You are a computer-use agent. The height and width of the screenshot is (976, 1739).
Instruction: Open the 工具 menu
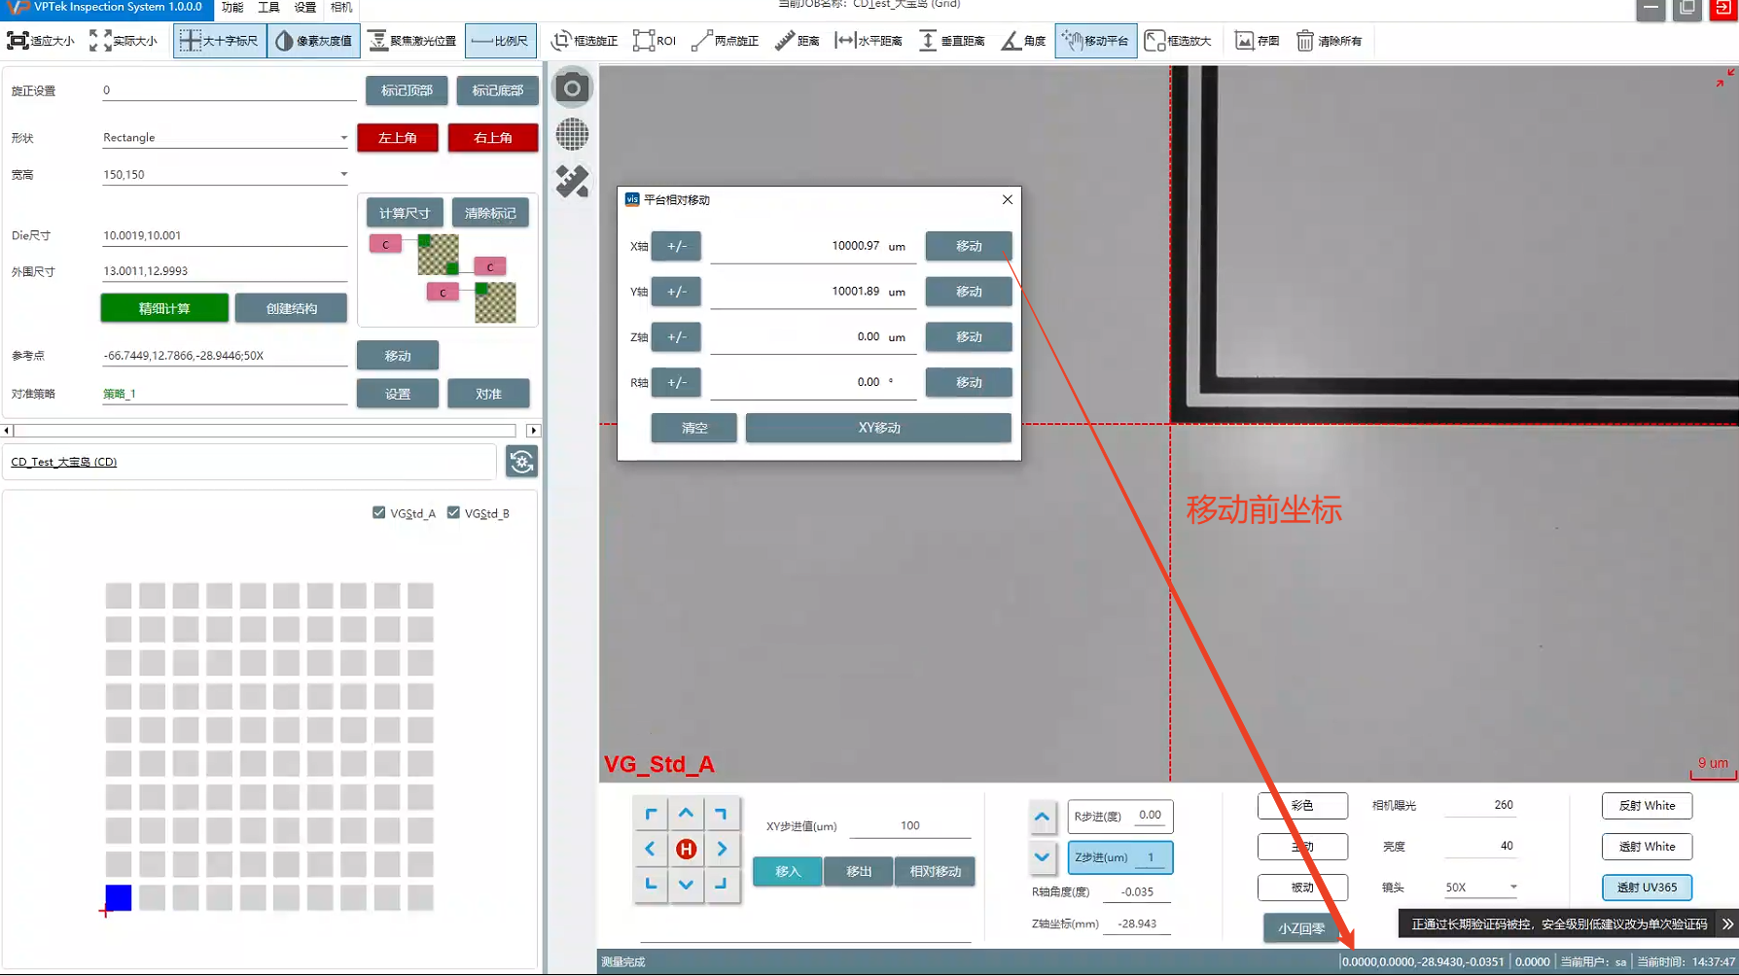268,8
